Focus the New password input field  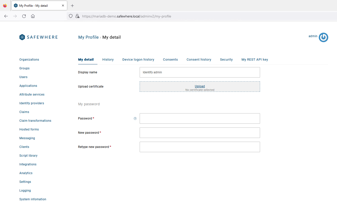point(200,133)
